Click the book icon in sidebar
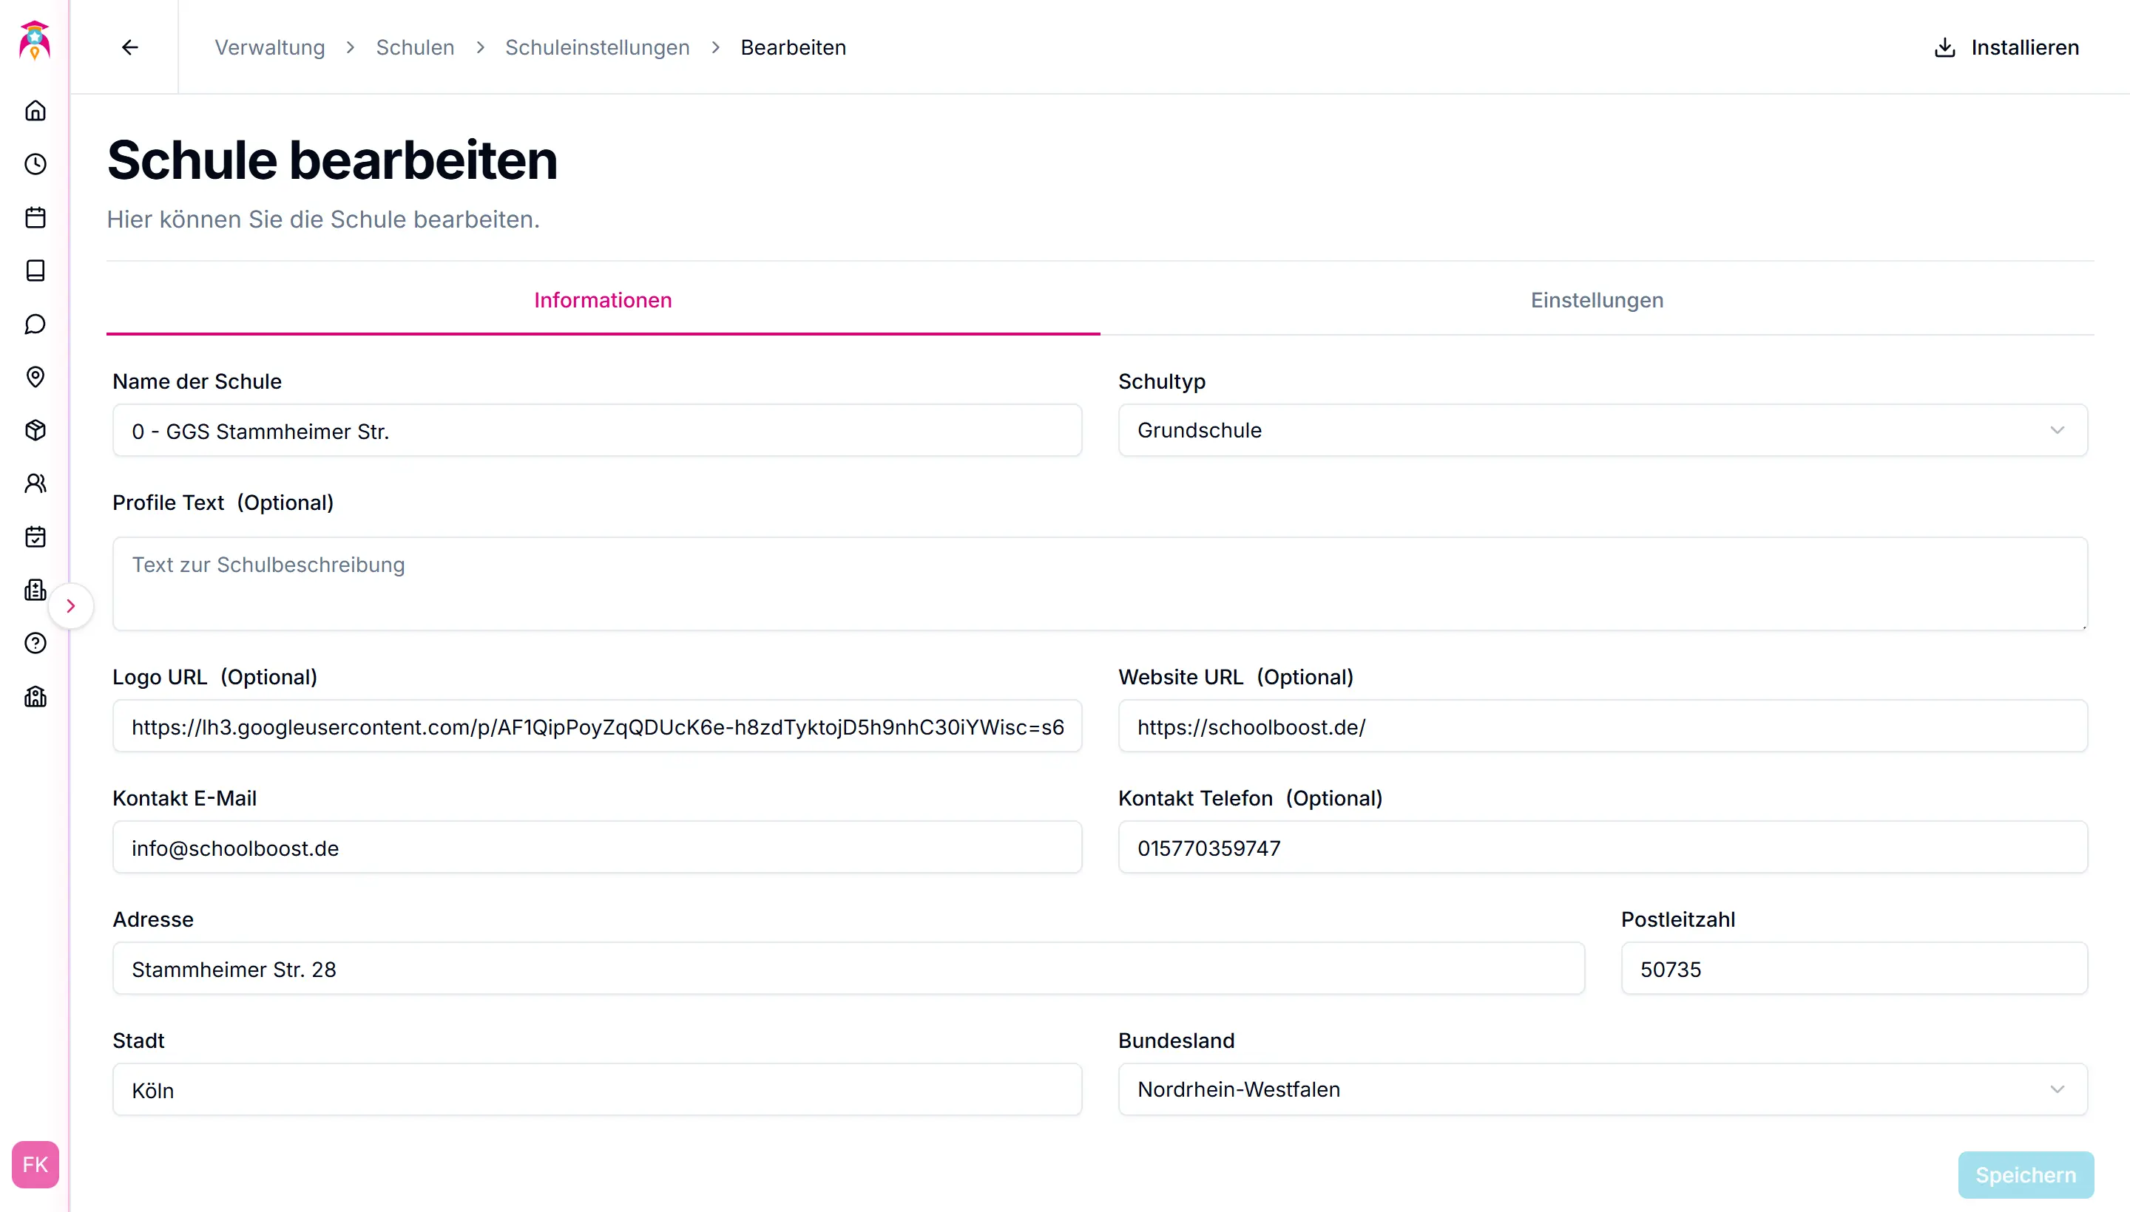This screenshot has height=1212, width=2130. pos(35,270)
